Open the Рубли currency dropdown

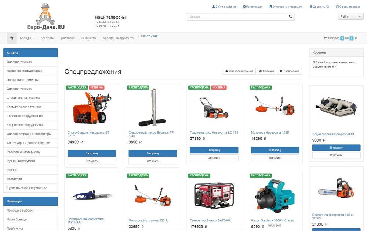[x=350, y=16]
